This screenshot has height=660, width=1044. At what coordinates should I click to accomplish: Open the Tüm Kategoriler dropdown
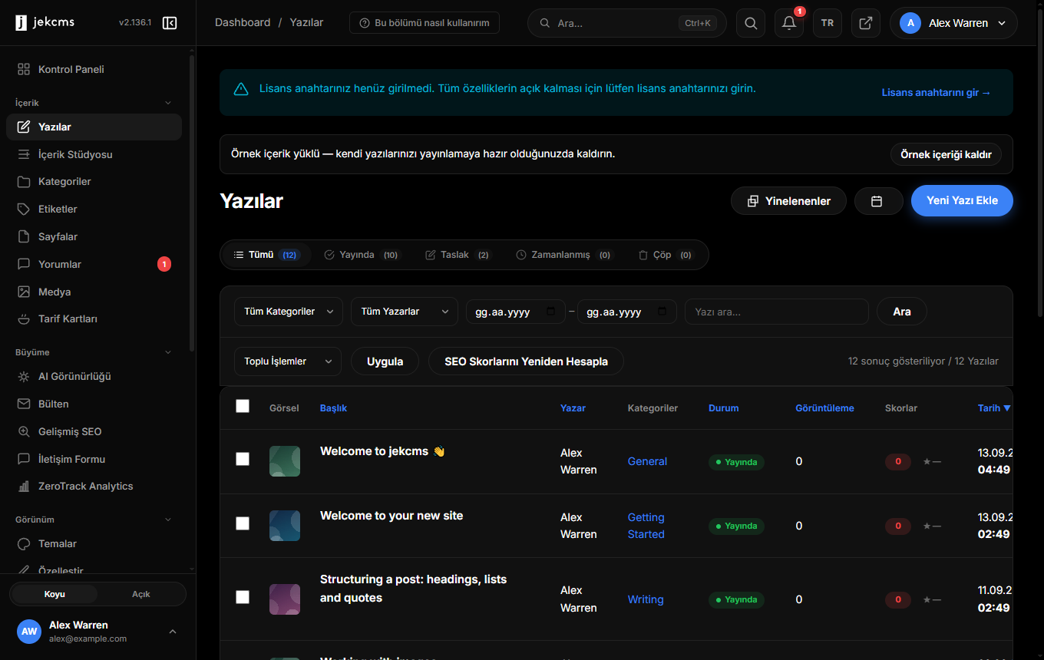click(x=289, y=312)
